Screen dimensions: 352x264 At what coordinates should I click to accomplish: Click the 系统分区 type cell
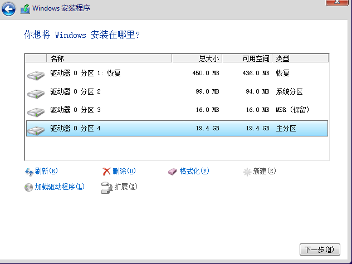289,92
